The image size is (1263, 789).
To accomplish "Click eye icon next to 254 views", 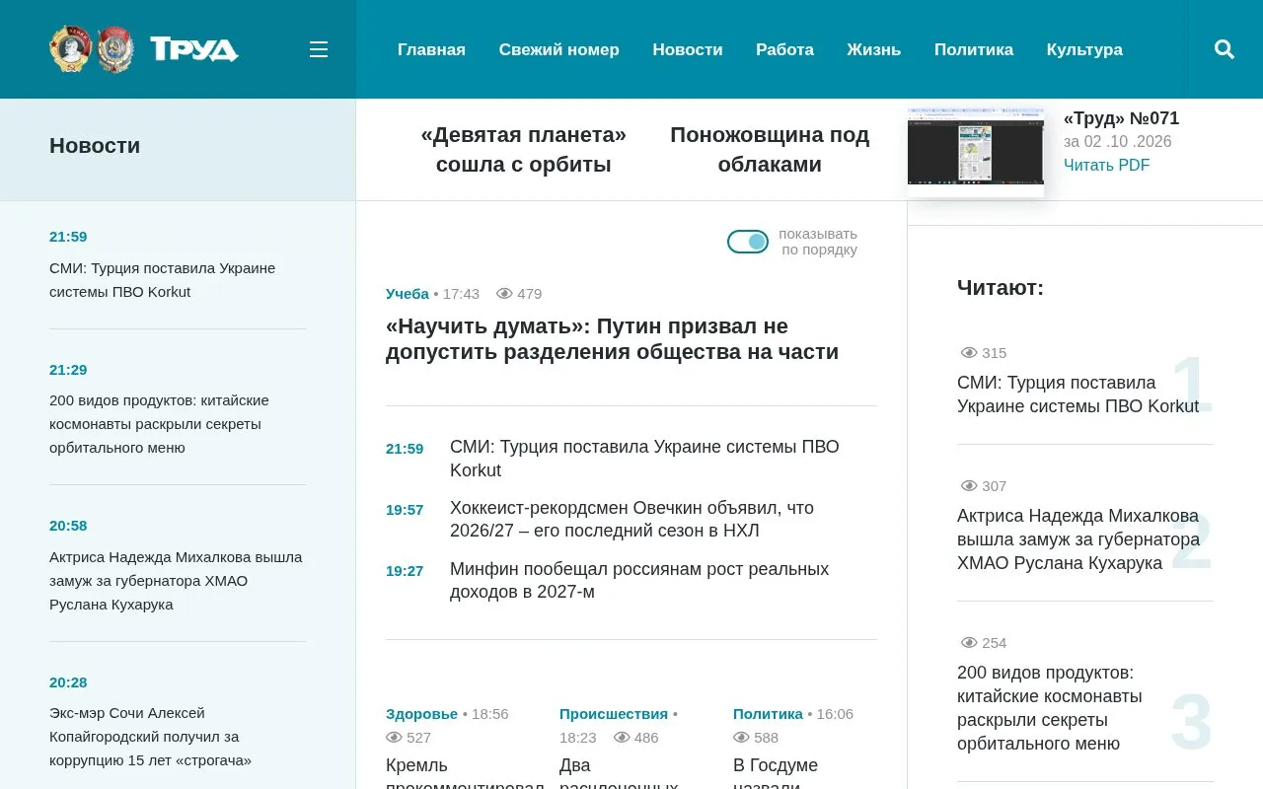I will 969,643.
